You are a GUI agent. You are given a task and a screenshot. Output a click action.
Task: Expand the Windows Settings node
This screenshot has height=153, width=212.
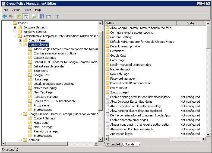point(15,32)
